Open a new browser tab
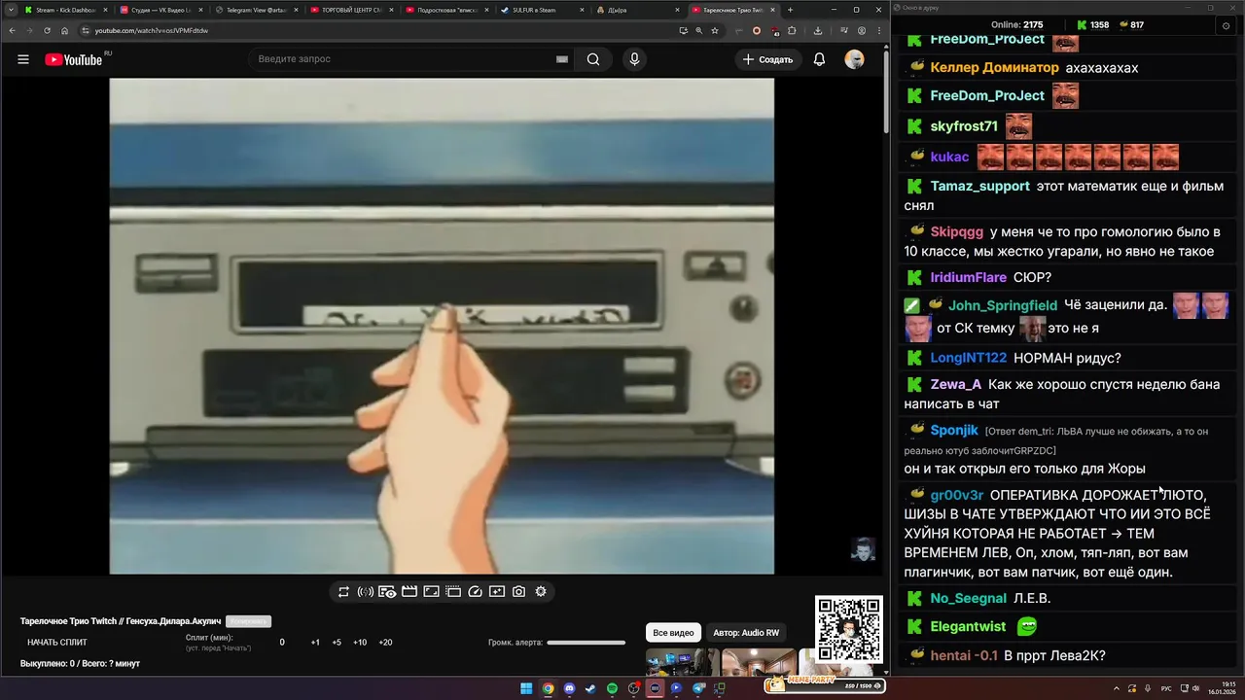 [x=790, y=10]
